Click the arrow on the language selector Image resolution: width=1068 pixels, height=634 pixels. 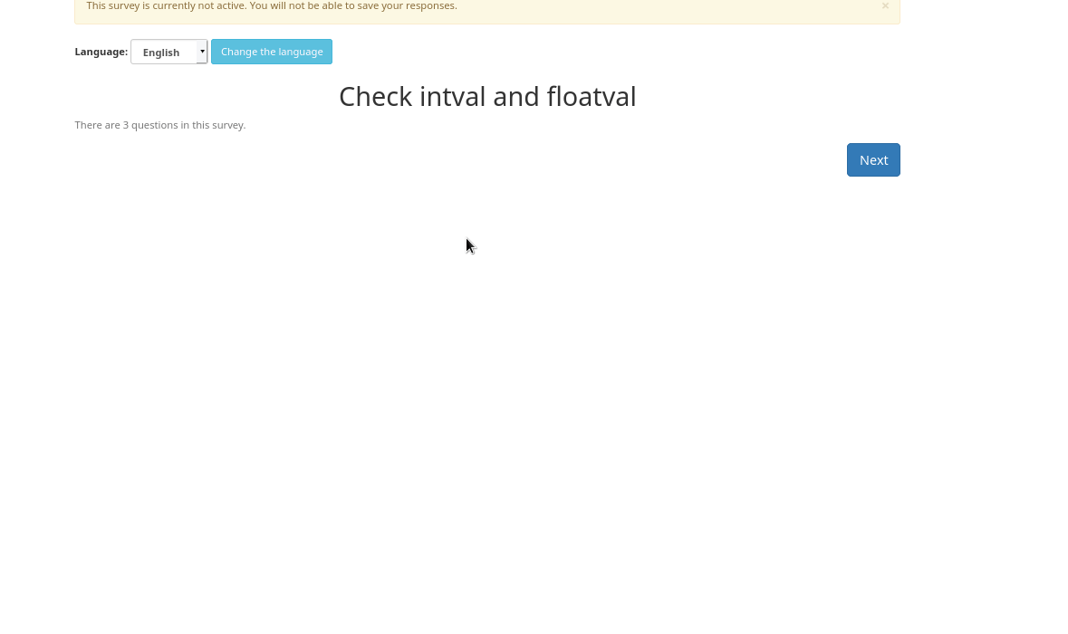(x=202, y=52)
